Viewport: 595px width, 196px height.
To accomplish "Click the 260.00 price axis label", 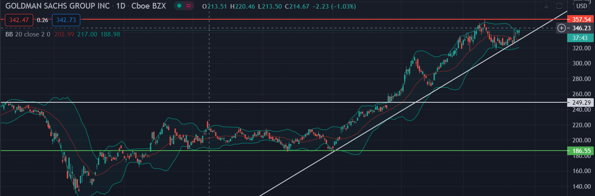I will (x=581, y=94).
